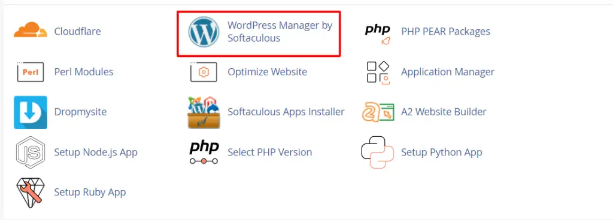
Task: Click the Ruby gem wrench icon
Action: tap(31, 192)
